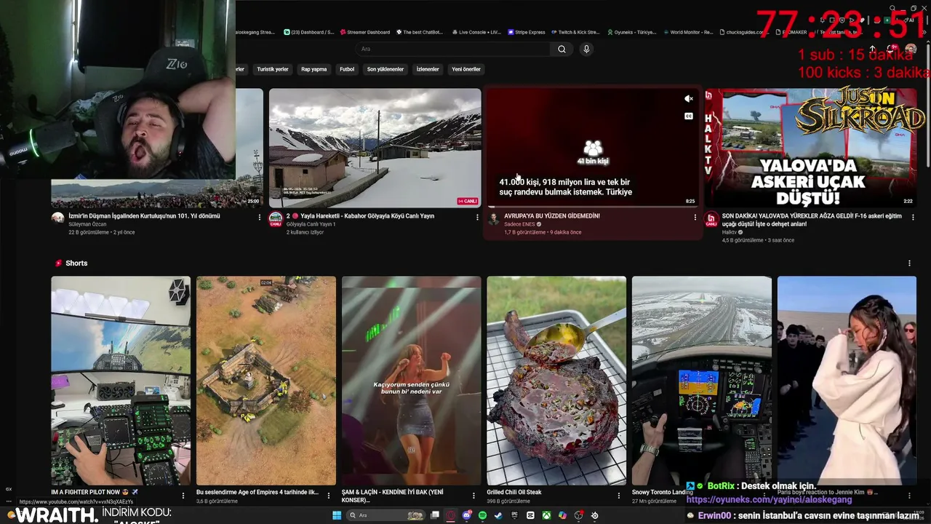The width and height of the screenshot is (931, 524).
Task: Go to Sadece ENES channel name link
Action: (x=519, y=224)
